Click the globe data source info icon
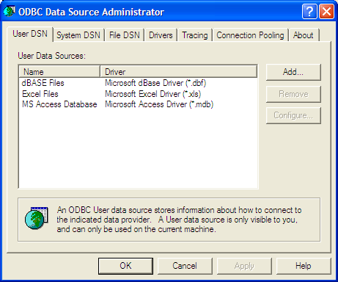 tap(37, 218)
